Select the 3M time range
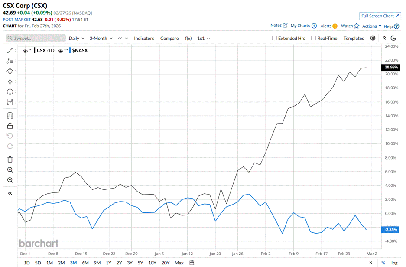The height and width of the screenshot is (267, 406). coord(73,263)
